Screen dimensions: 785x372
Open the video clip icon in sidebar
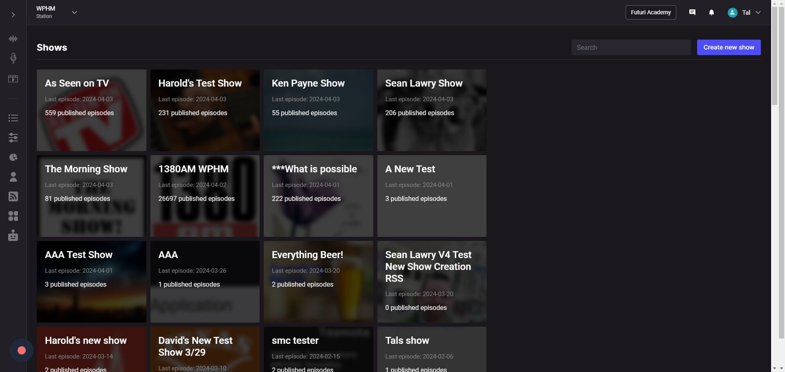tap(13, 79)
